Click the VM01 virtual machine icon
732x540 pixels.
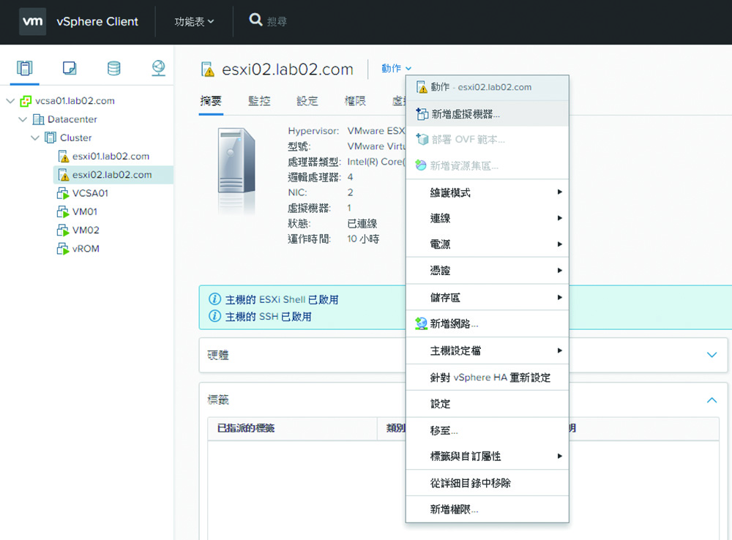(63, 212)
